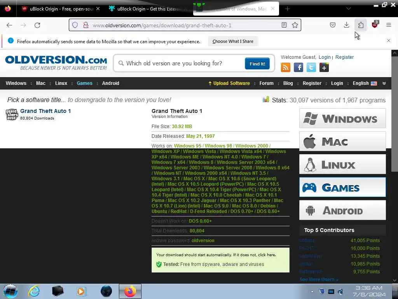Open the Firefox downloads panel

point(346,25)
